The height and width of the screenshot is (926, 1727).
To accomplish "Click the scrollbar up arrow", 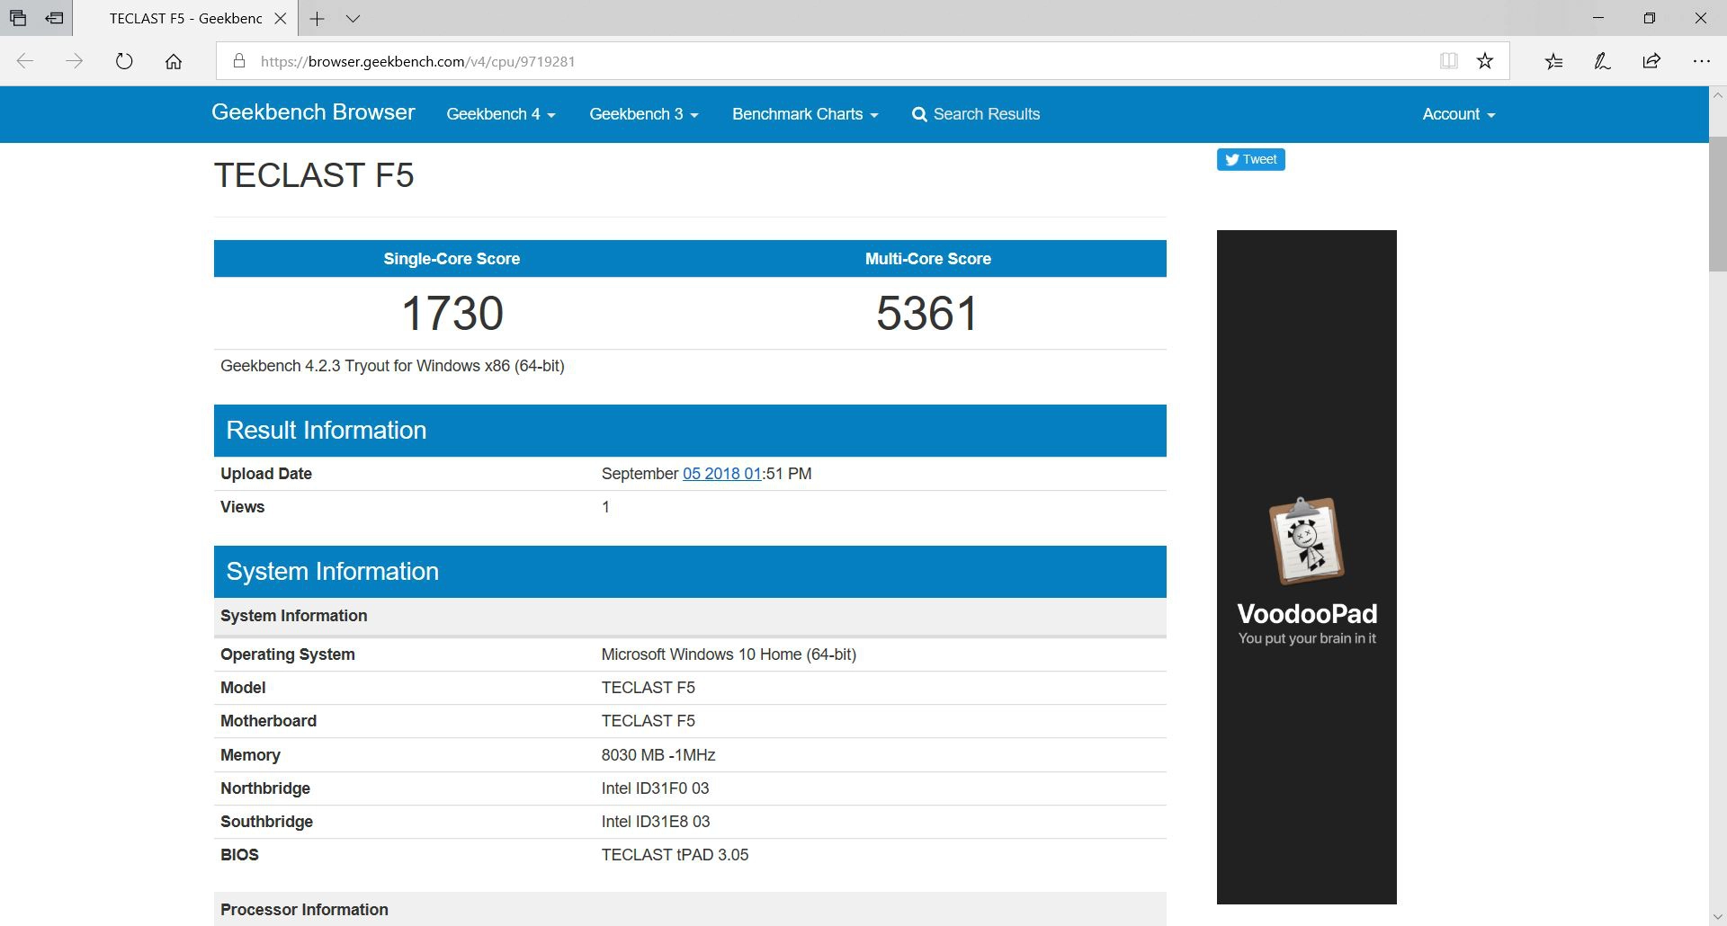I will 1717,94.
